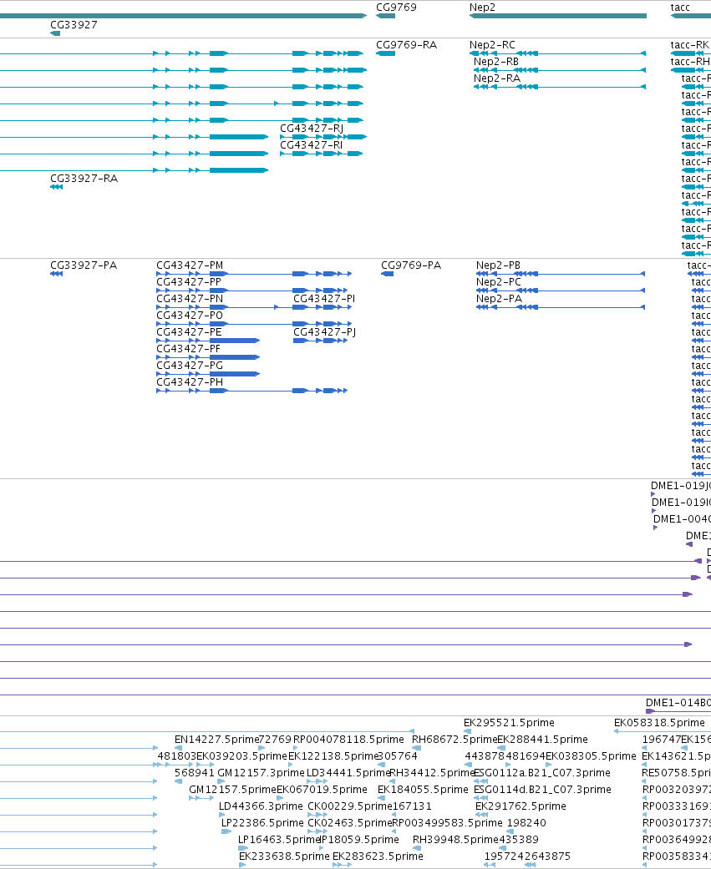Click the CG43427-PJ protein label
The image size is (711, 869).
click(324, 332)
